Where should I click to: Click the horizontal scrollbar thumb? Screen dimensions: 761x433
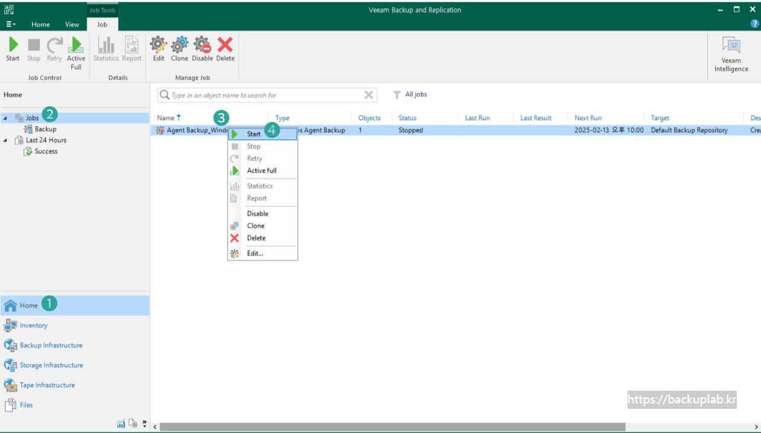[x=393, y=427]
